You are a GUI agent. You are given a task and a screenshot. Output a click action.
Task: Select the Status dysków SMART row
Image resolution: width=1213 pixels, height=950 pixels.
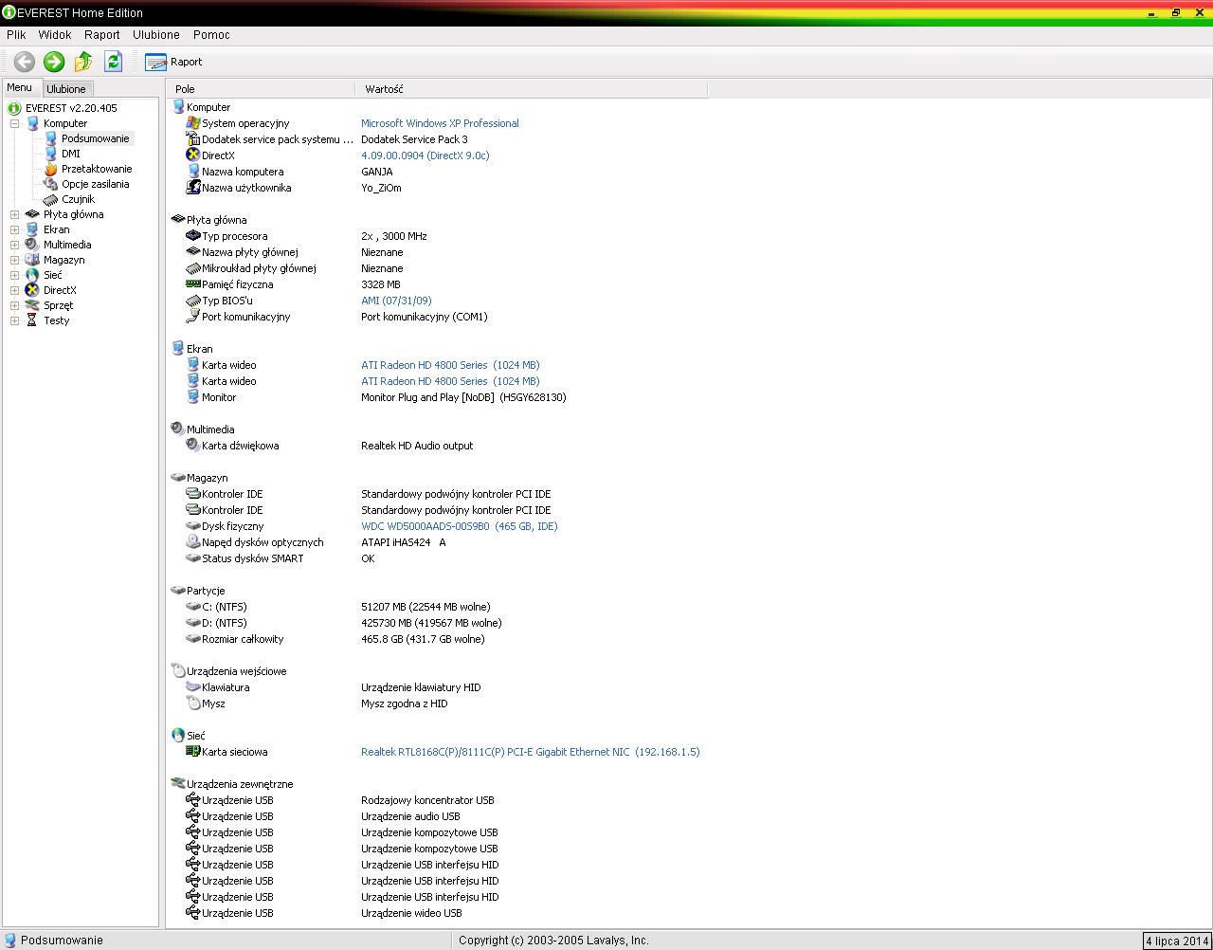click(x=437, y=558)
